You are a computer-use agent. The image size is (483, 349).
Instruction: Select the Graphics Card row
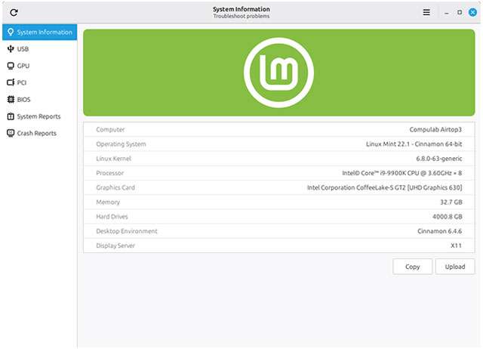coord(279,187)
